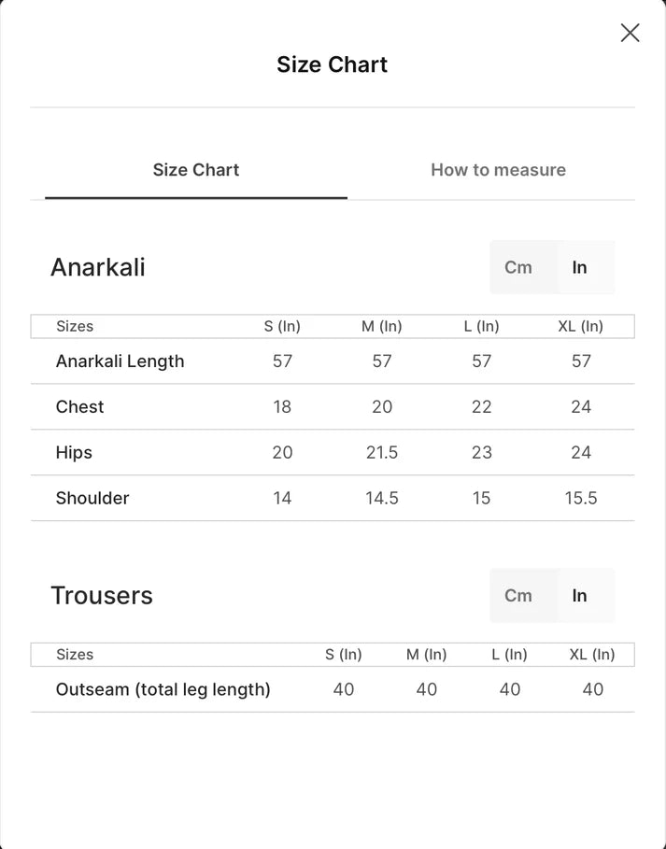This screenshot has height=849, width=666.
Task: Click M (In) header in Anarkali table
Action: 382,327
